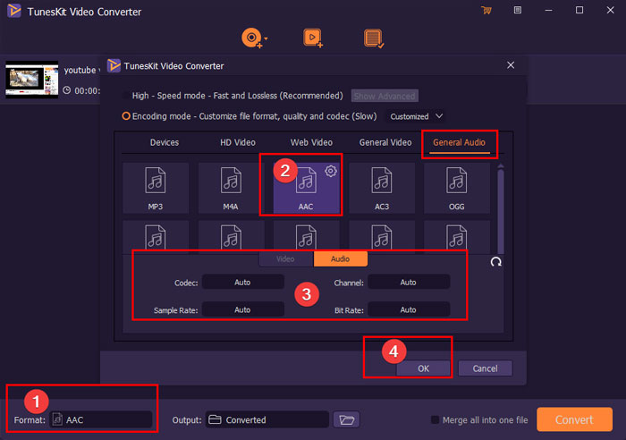
Task: Select Encoding mode radio option
Action: click(x=126, y=116)
